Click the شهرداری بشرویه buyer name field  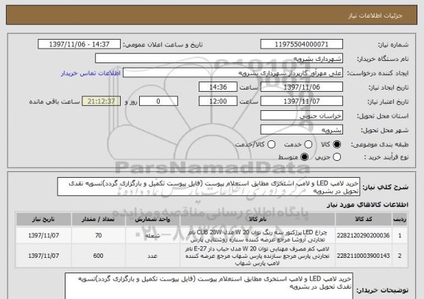[x=219, y=59]
